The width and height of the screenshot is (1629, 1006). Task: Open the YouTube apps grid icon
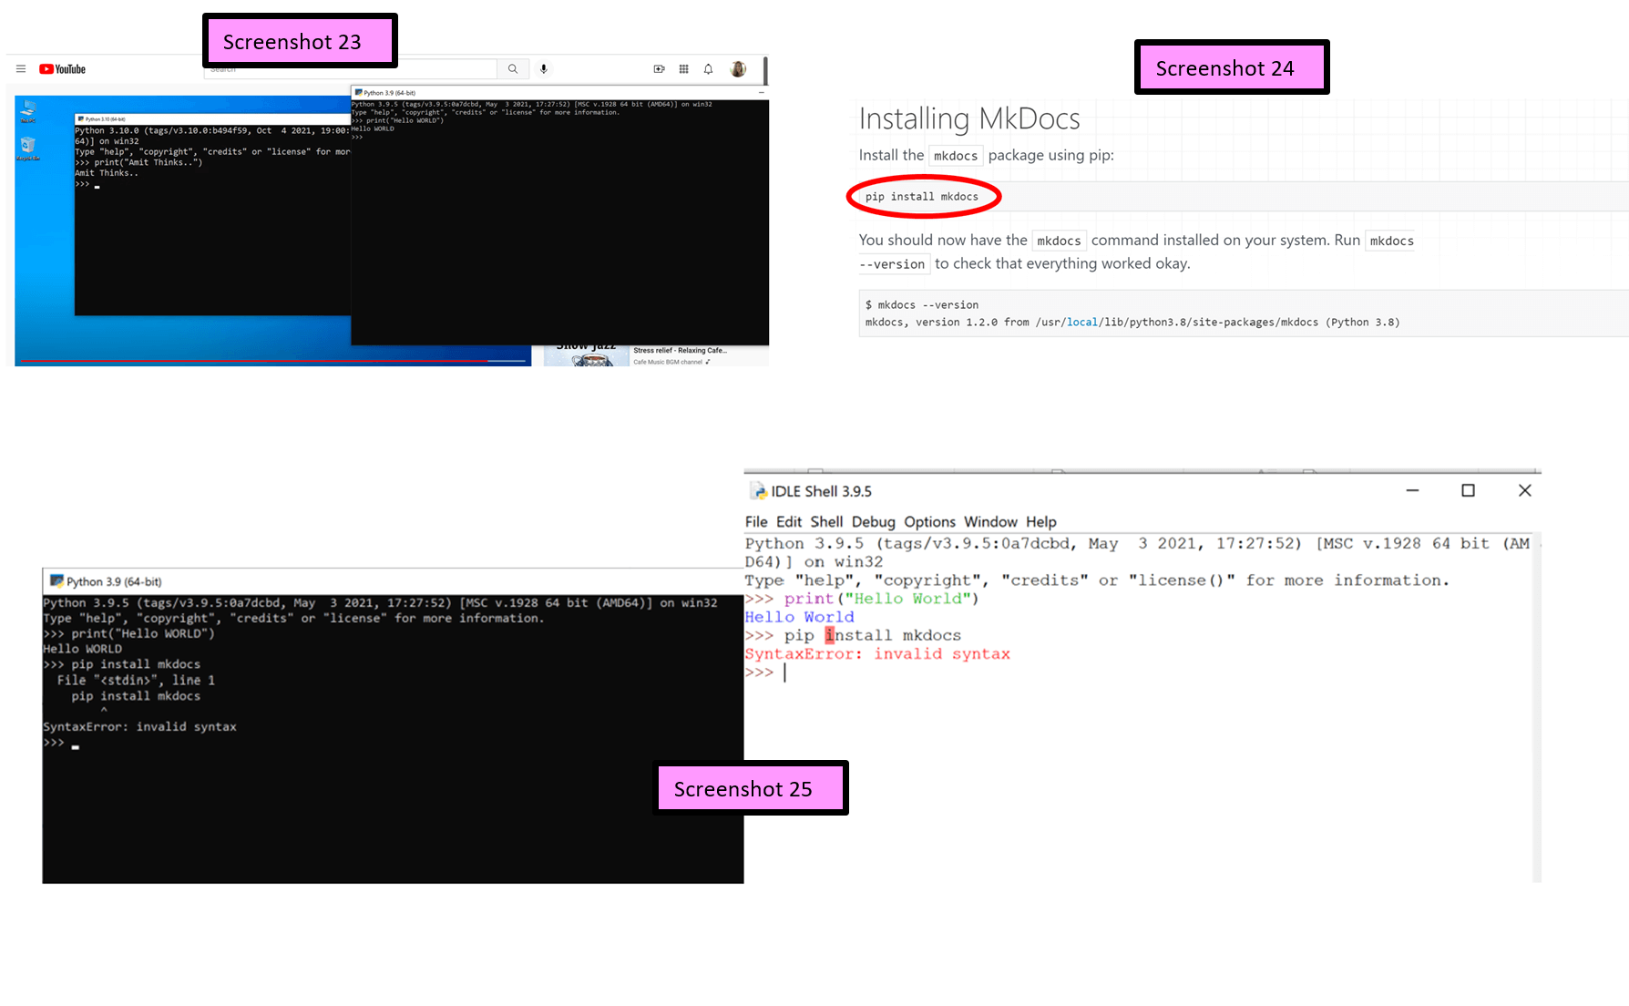tap(684, 69)
